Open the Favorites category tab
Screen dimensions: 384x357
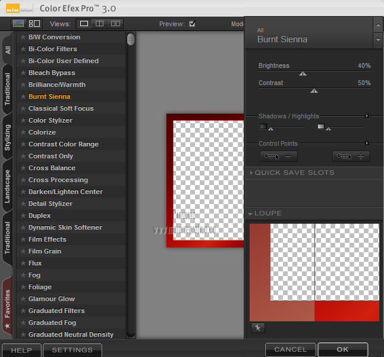click(8, 305)
